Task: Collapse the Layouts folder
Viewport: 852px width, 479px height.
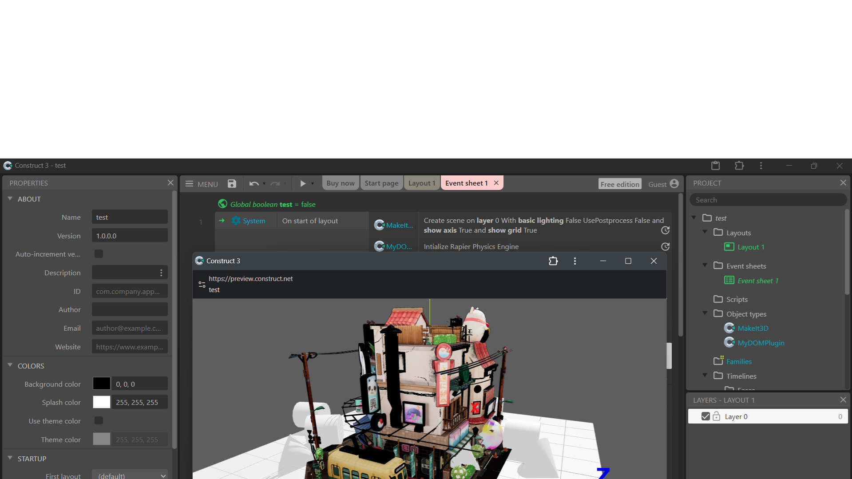Action: click(x=705, y=232)
